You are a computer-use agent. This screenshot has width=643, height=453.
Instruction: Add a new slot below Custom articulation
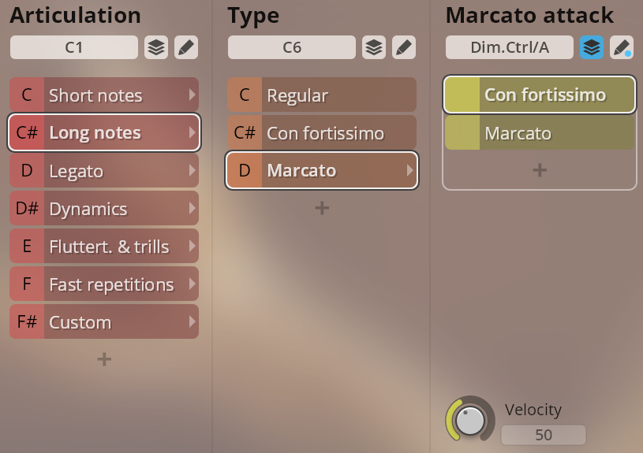(x=104, y=359)
